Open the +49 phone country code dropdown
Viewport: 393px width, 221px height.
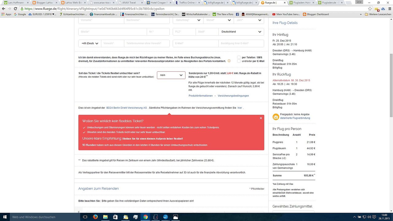click(x=90, y=44)
